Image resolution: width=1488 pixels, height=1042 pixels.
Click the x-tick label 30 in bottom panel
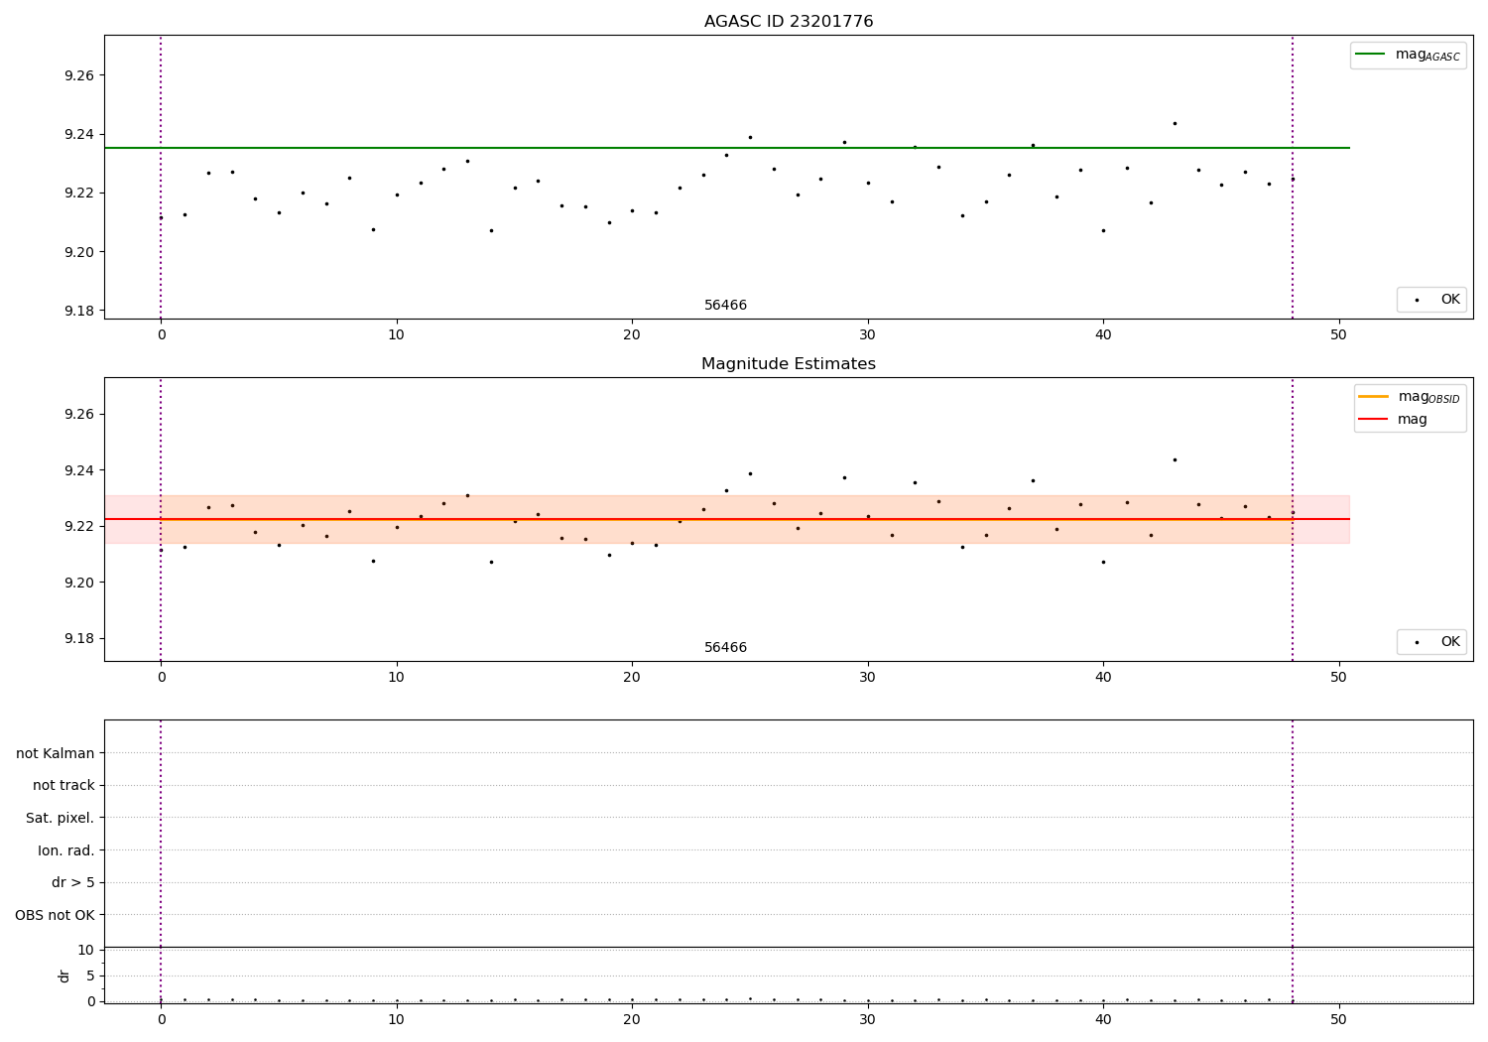[868, 1019]
